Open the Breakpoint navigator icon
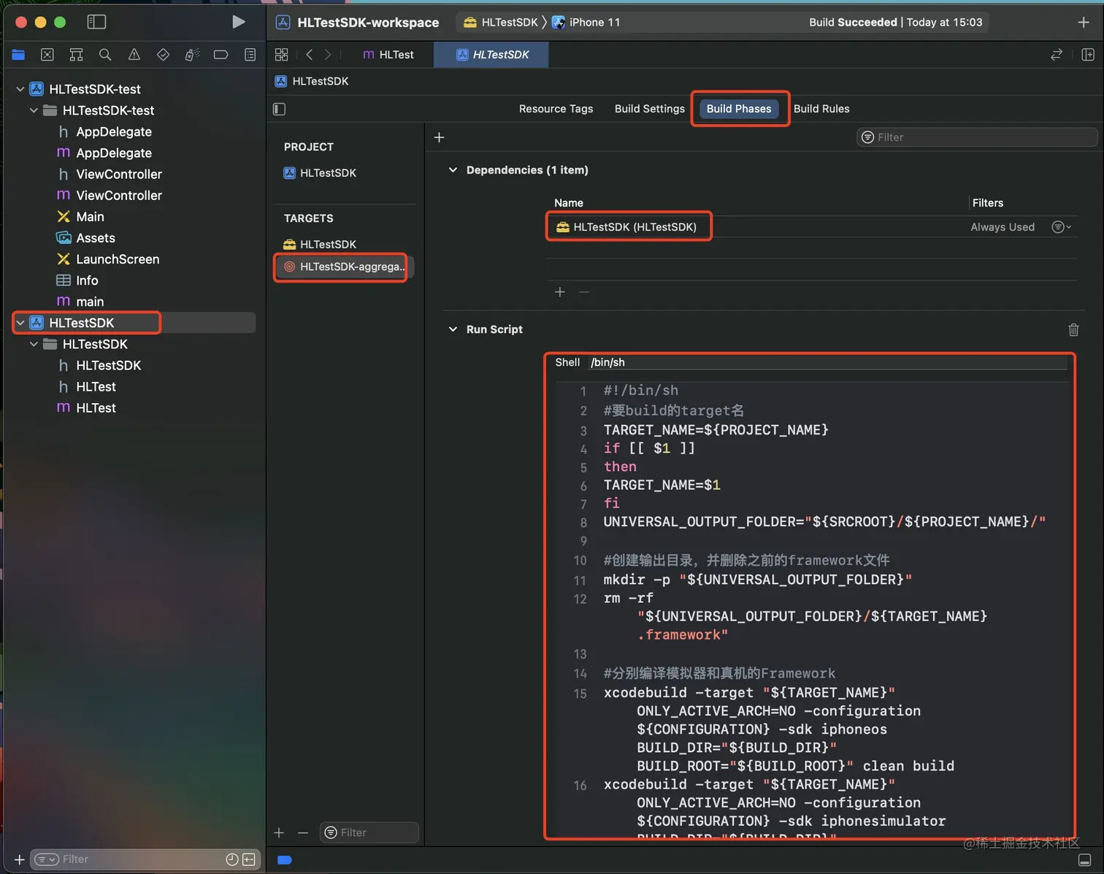Image resolution: width=1104 pixels, height=874 pixels. coord(221,55)
